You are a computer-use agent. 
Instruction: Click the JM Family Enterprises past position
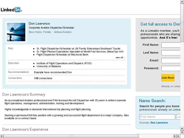[x=78, y=49]
